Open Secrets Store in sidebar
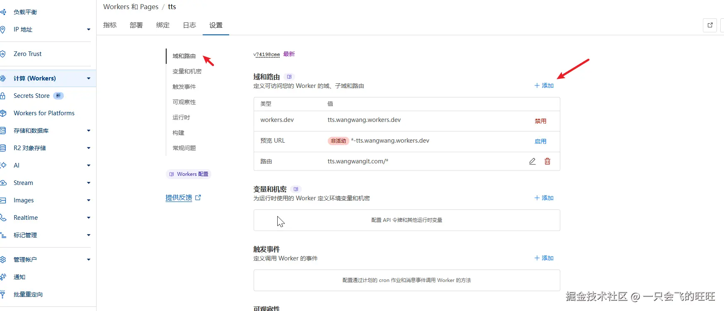The width and height of the screenshot is (724, 311). coord(31,96)
